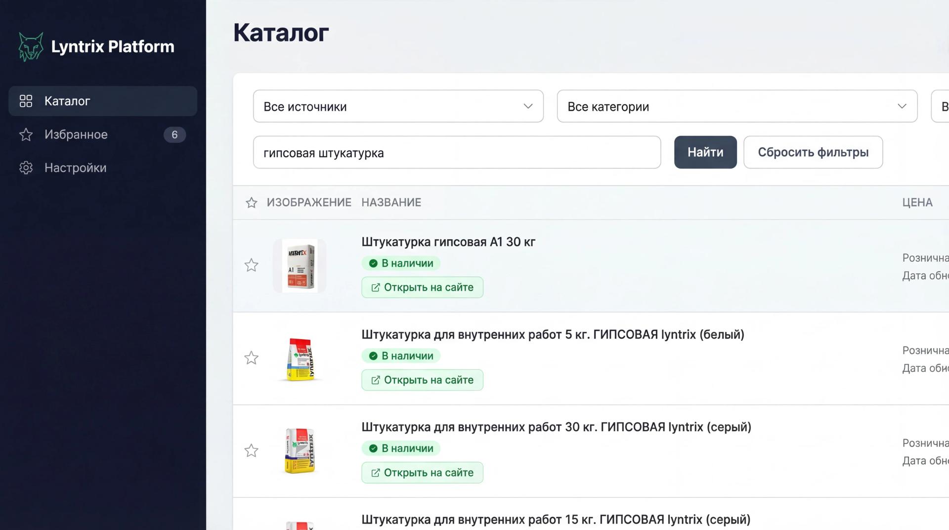This screenshot has height=530, width=949.
Task: Expand the Все категории dropdown
Action: click(736, 106)
